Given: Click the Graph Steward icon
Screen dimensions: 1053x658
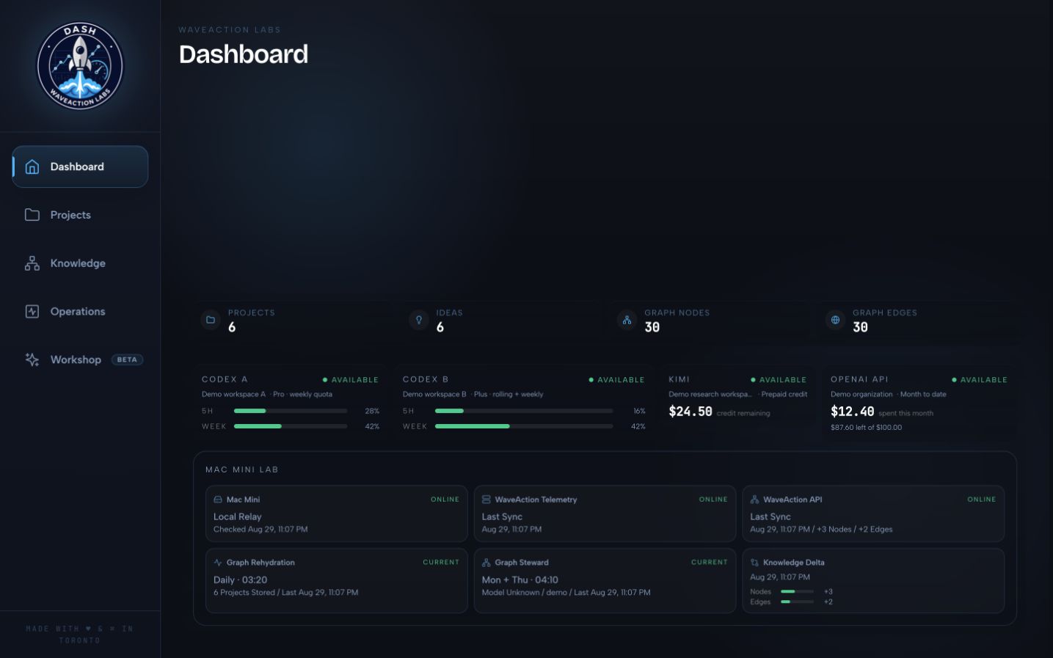Looking at the screenshot, I should 486,563.
